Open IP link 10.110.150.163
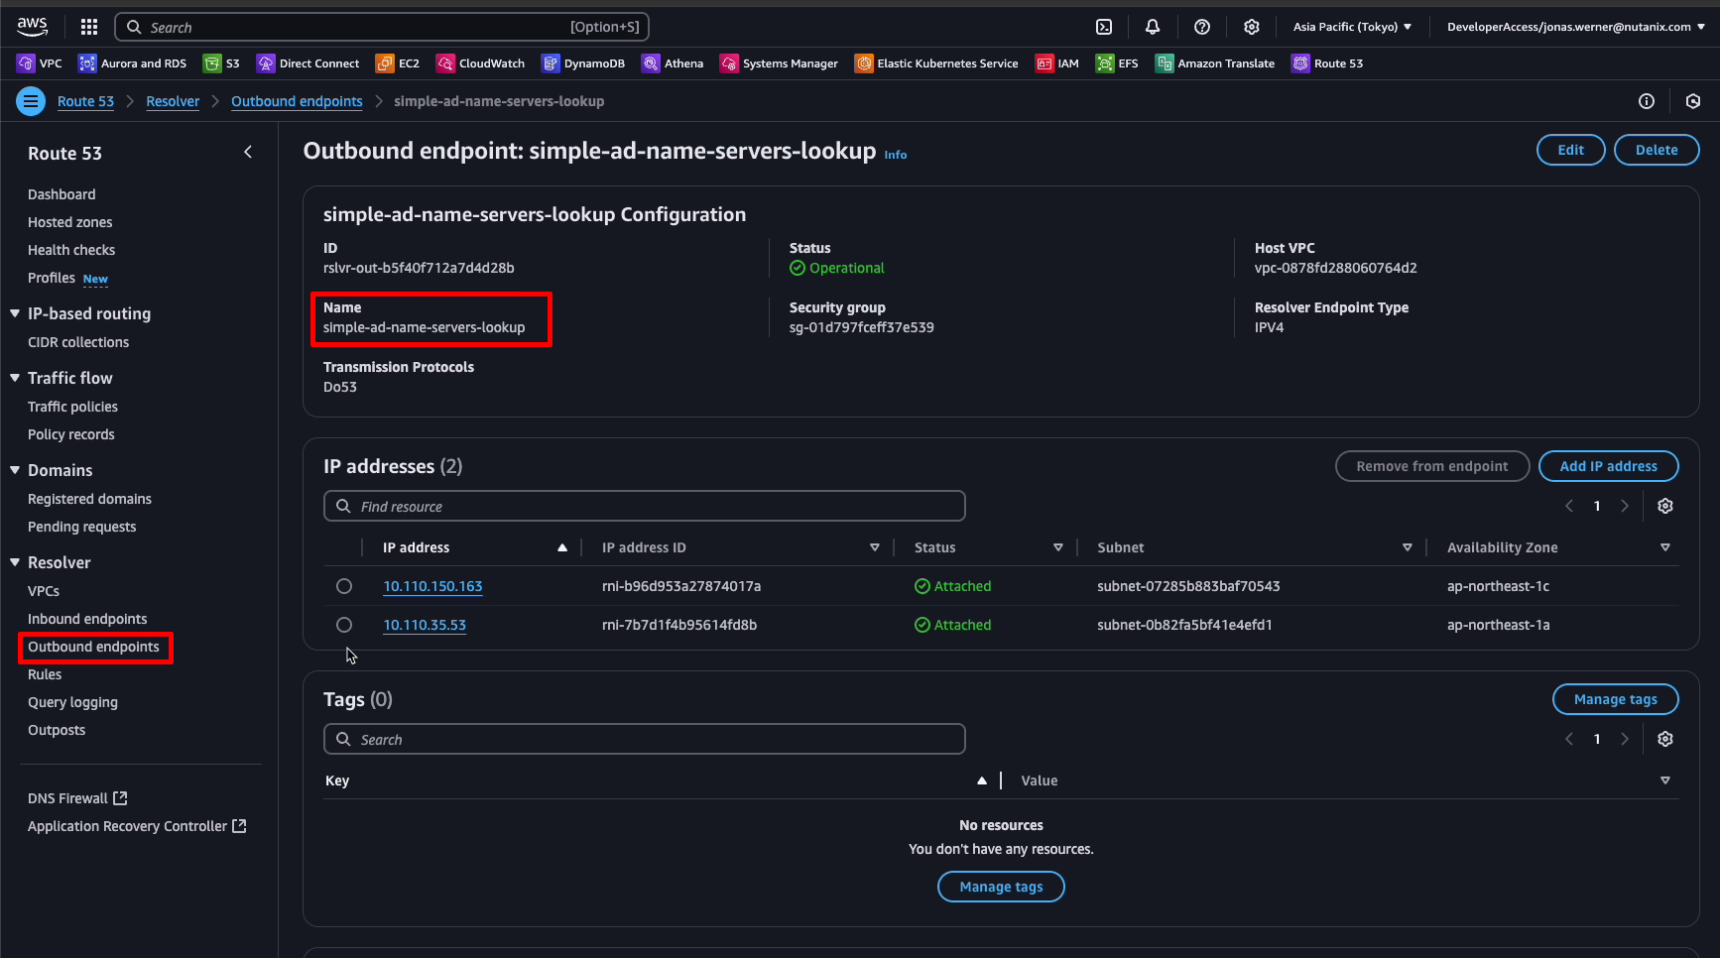 pos(432,586)
